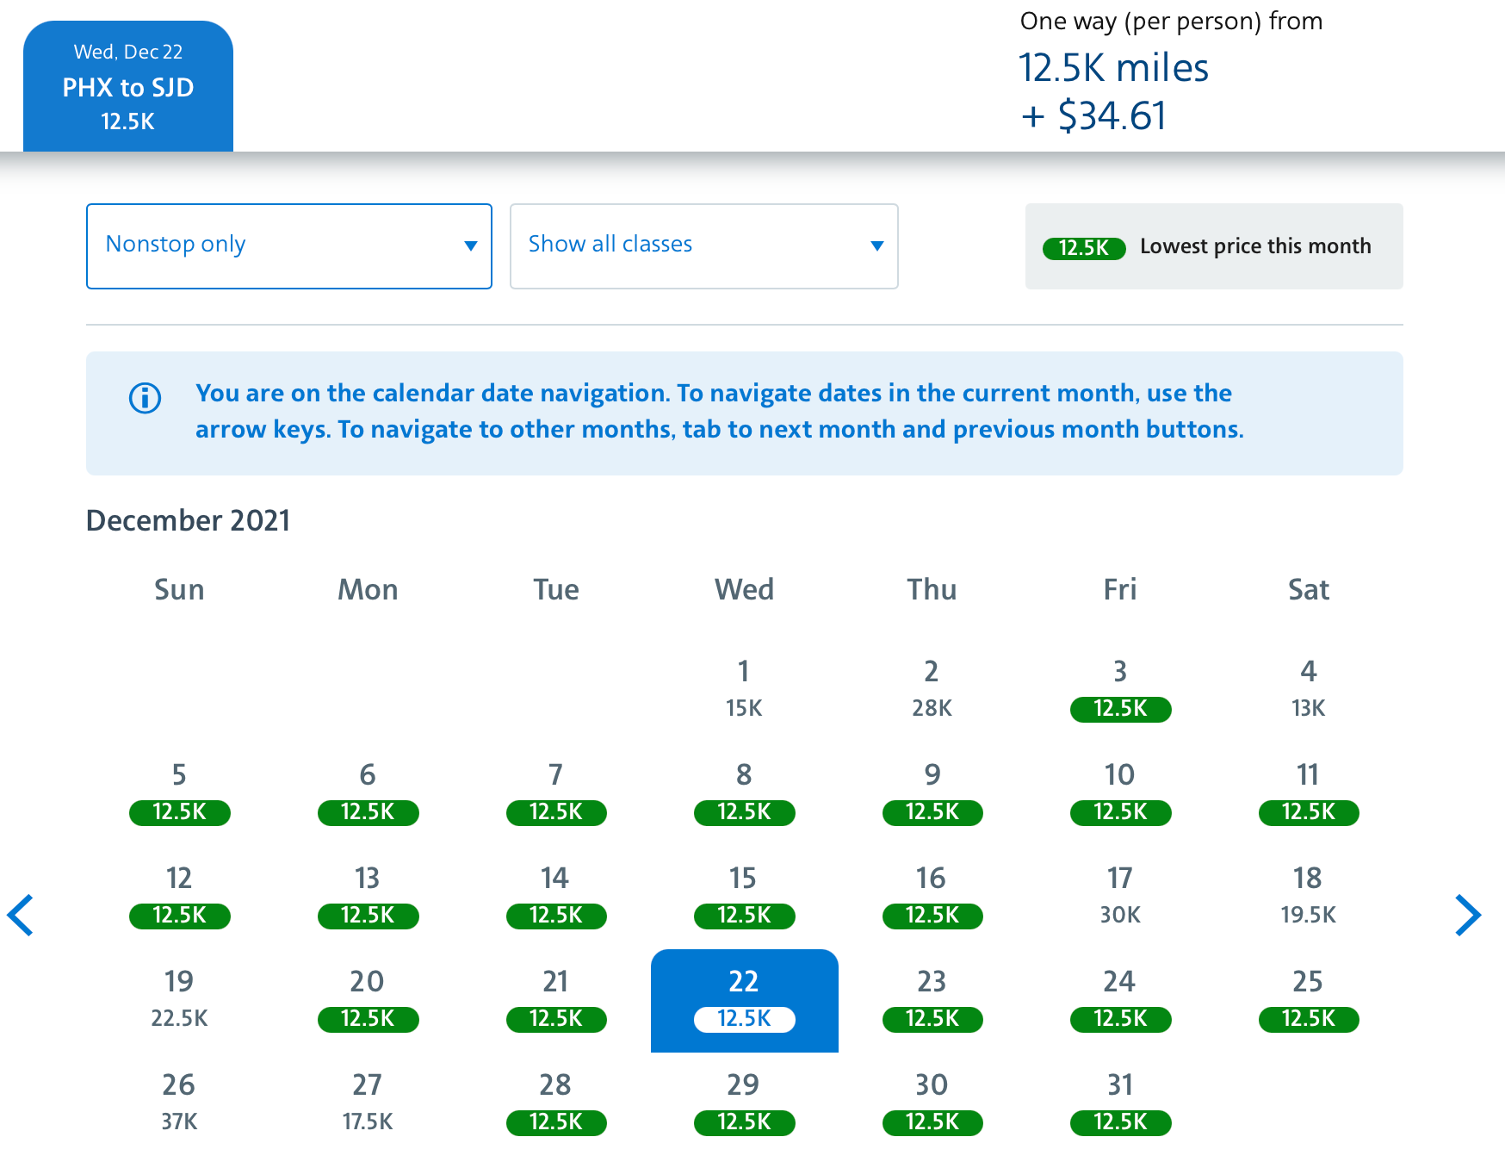Expand the Show all classes dropdown

coord(703,246)
